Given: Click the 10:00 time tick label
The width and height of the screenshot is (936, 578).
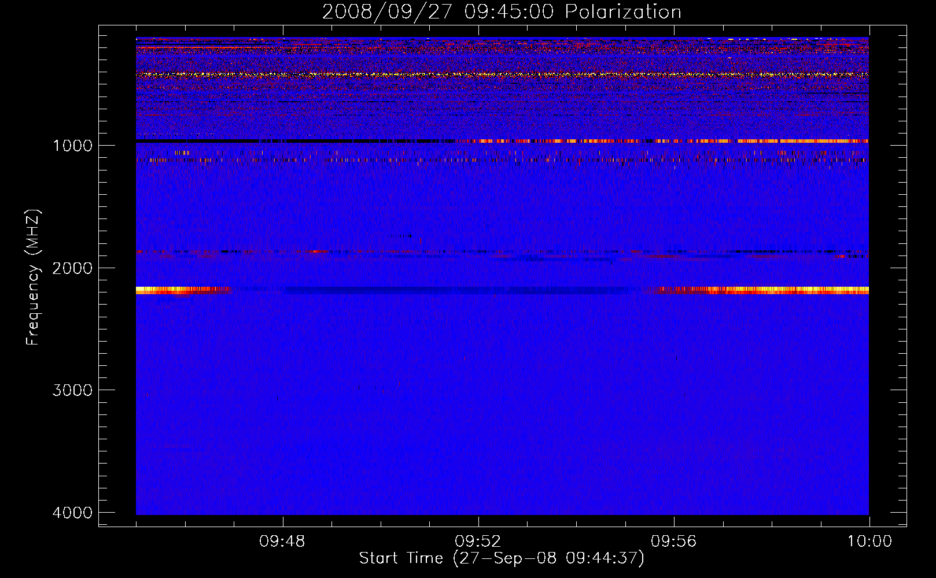Looking at the screenshot, I should point(869,542).
